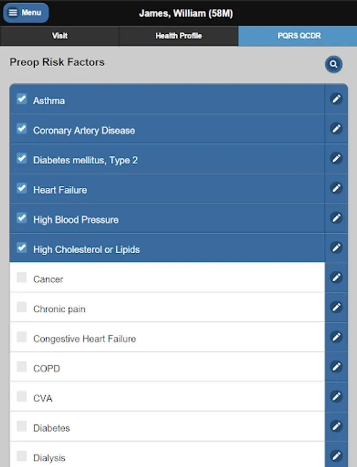Edit the CVA risk factor

tap(337, 397)
